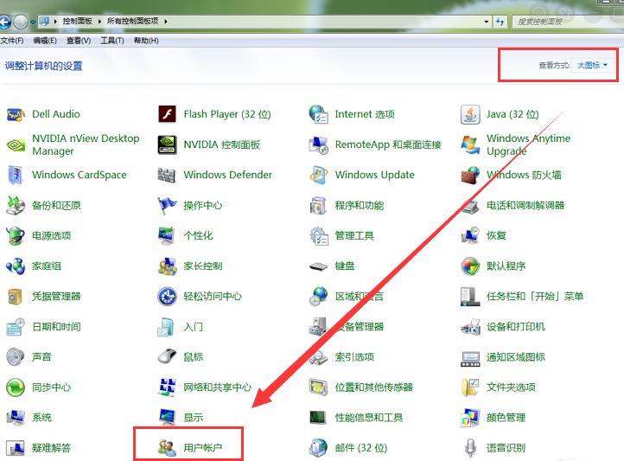The height and width of the screenshot is (461, 624).
Task: Click the 语音识别 microphone icon
Action: [470, 448]
